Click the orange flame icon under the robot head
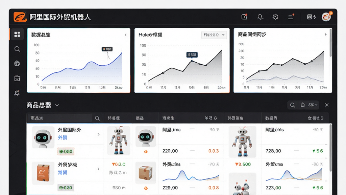Viewport: 346px width, 195px height. [x=146, y=151]
